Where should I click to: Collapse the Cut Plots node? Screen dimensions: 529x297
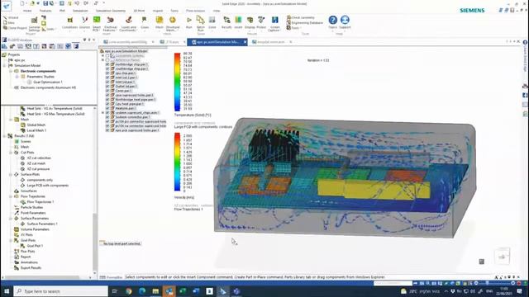11,153
